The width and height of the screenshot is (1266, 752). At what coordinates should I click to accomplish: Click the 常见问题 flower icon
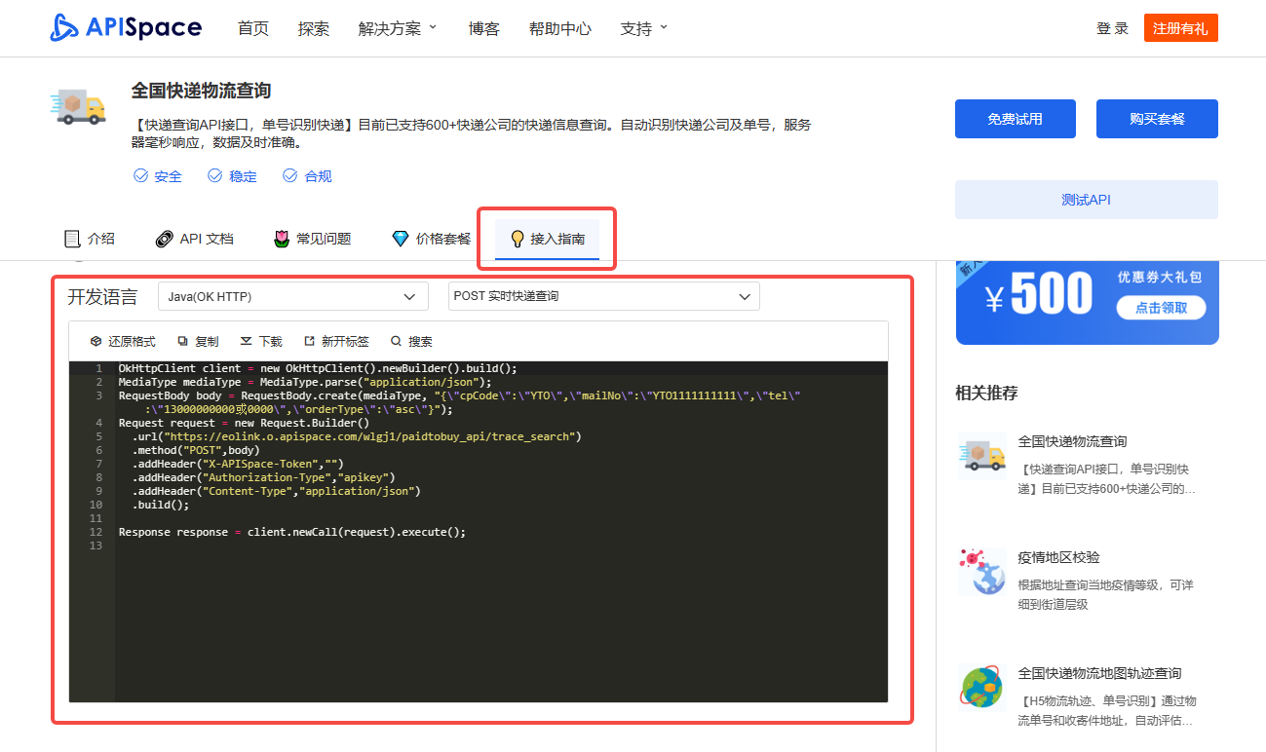point(282,239)
